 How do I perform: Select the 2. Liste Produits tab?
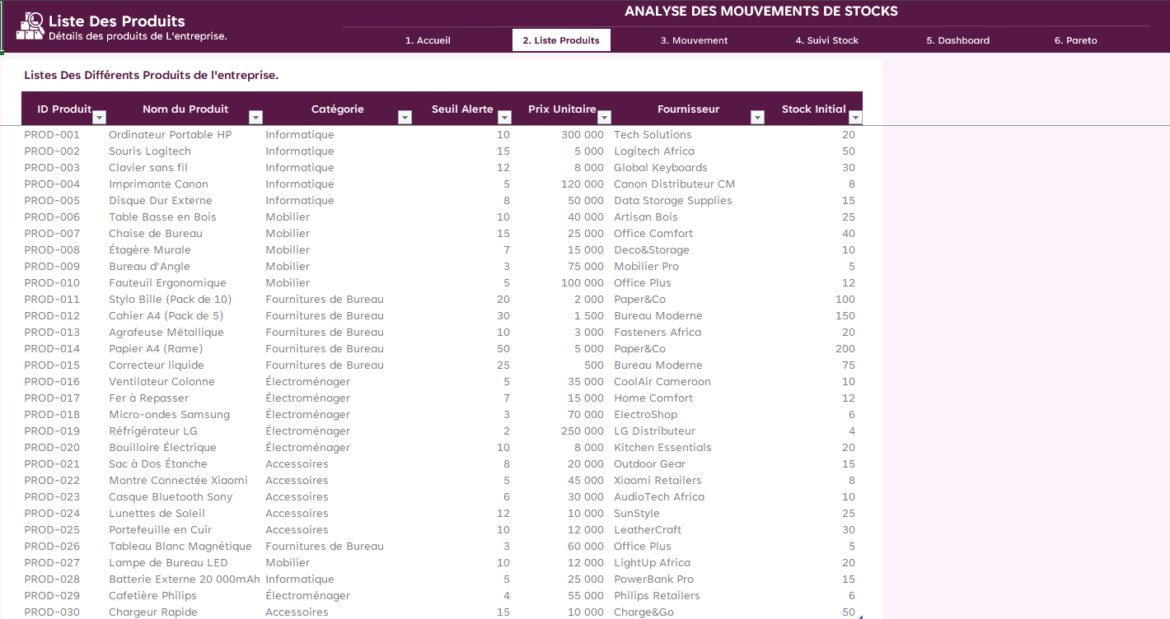(x=561, y=40)
